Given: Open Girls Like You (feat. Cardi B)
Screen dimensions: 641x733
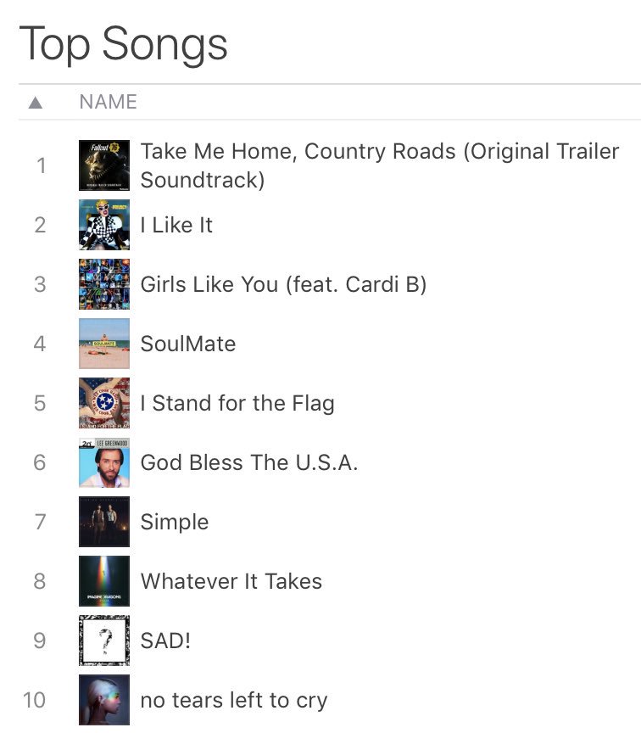Looking at the screenshot, I should tap(283, 285).
